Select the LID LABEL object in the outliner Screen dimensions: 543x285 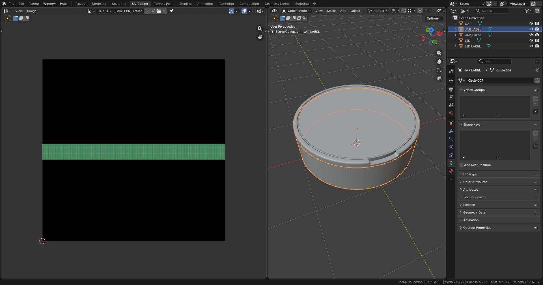[x=473, y=46]
